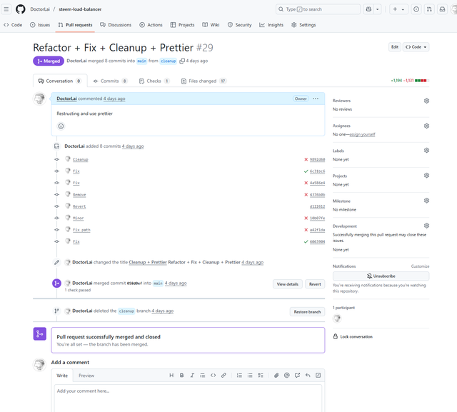Viewport: 457px width, 412px height.
Task: Open the Remove commit link
Action: [79, 195]
